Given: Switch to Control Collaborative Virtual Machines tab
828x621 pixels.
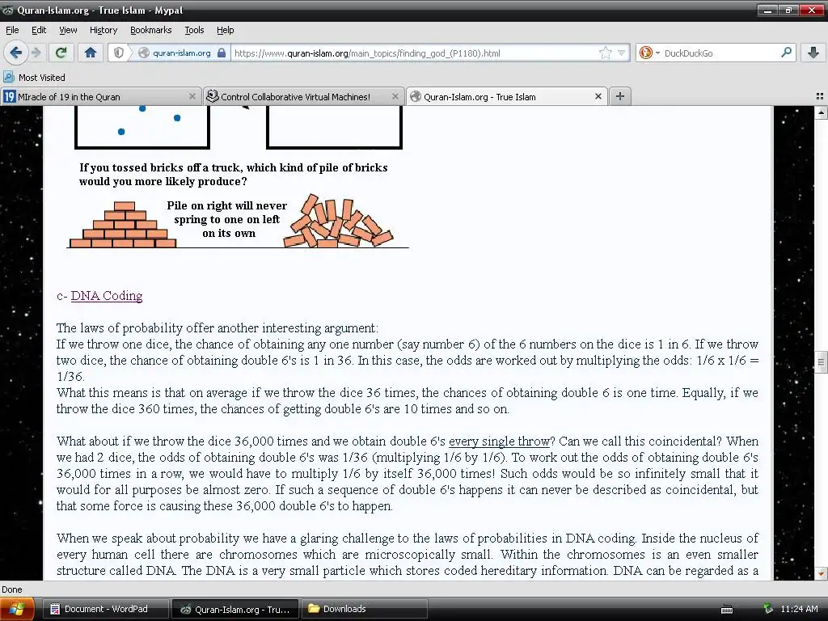Looking at the screenshot, I should [303, 97].
